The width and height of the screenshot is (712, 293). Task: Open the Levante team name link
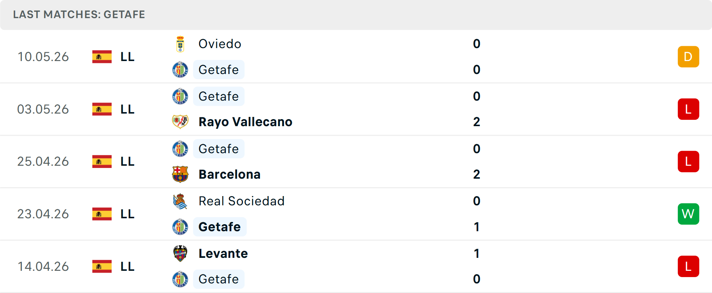pos(223,253)
